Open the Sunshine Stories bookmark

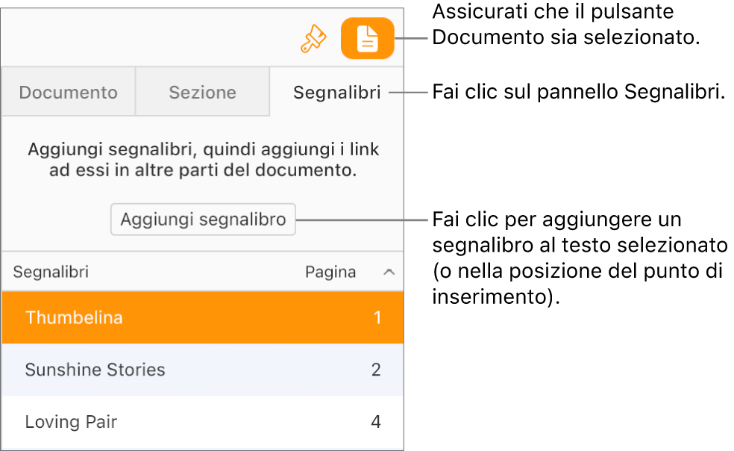click(95, 370)
